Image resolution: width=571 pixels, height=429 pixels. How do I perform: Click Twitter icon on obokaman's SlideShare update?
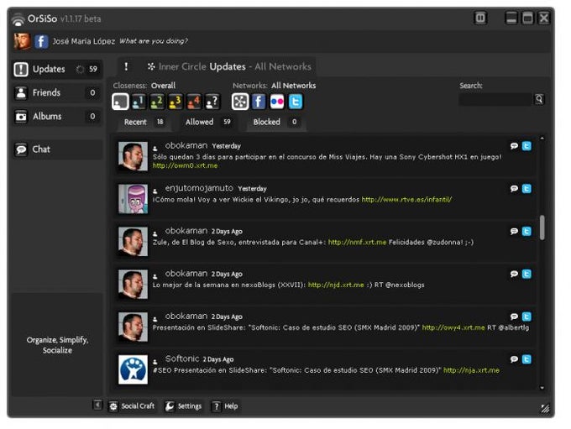click(x=526, y=317)
